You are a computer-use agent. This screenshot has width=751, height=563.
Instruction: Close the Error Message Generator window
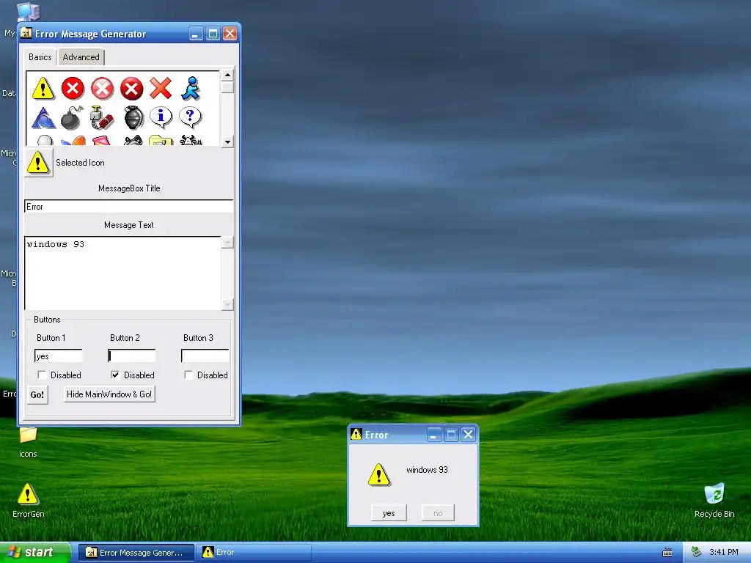pyautogui.click(x=230, y=34)
